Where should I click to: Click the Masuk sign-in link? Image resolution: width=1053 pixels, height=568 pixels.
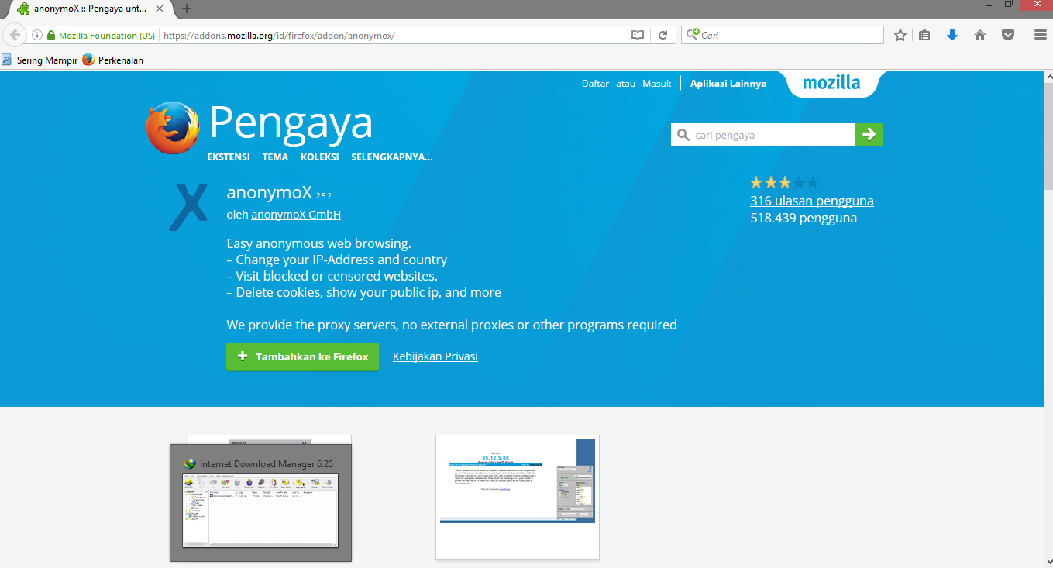657,84
